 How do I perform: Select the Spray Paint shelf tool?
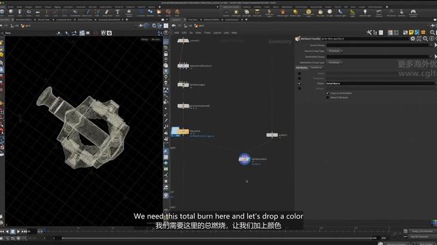pos(107,12)
